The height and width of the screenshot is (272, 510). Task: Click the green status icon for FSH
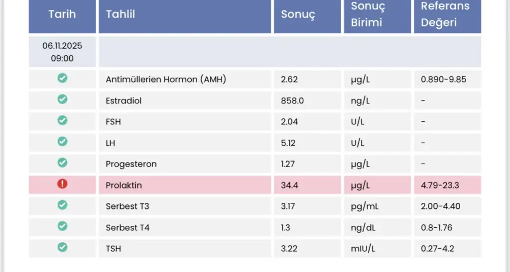(62, 120)
